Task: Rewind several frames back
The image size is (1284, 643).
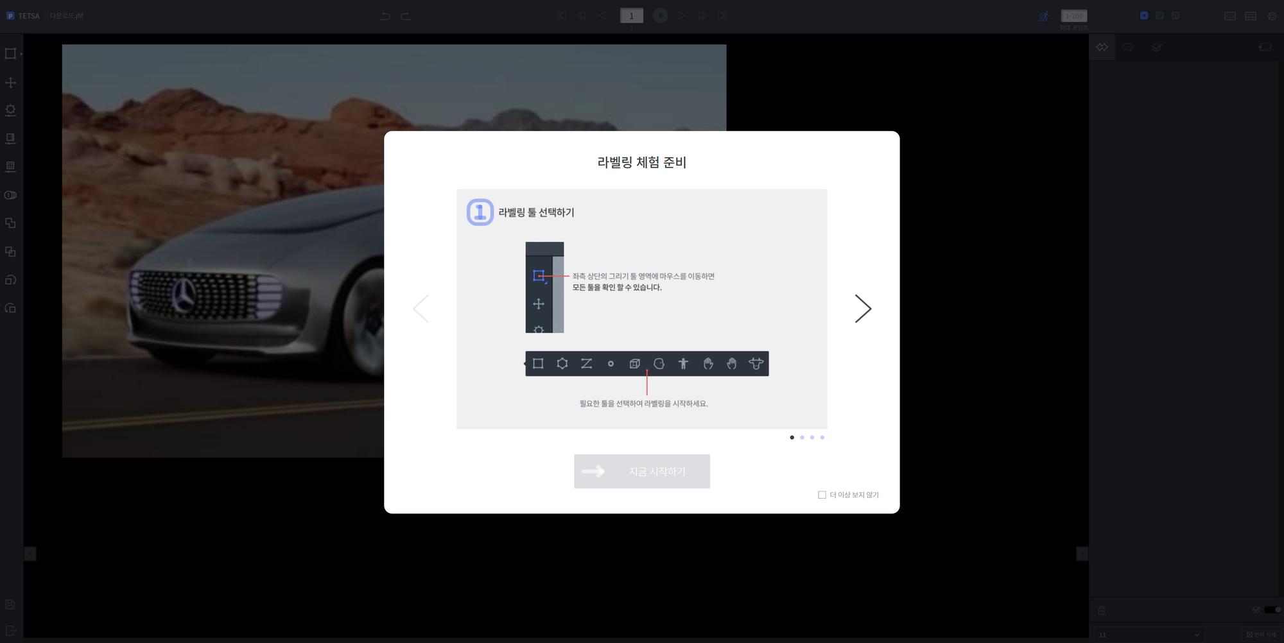Action: click(582, 15)
